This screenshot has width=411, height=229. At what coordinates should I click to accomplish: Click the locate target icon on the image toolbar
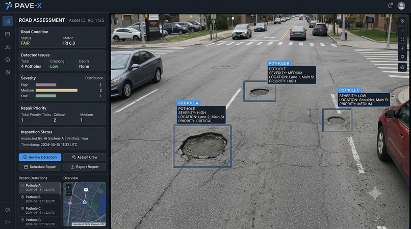402,21
